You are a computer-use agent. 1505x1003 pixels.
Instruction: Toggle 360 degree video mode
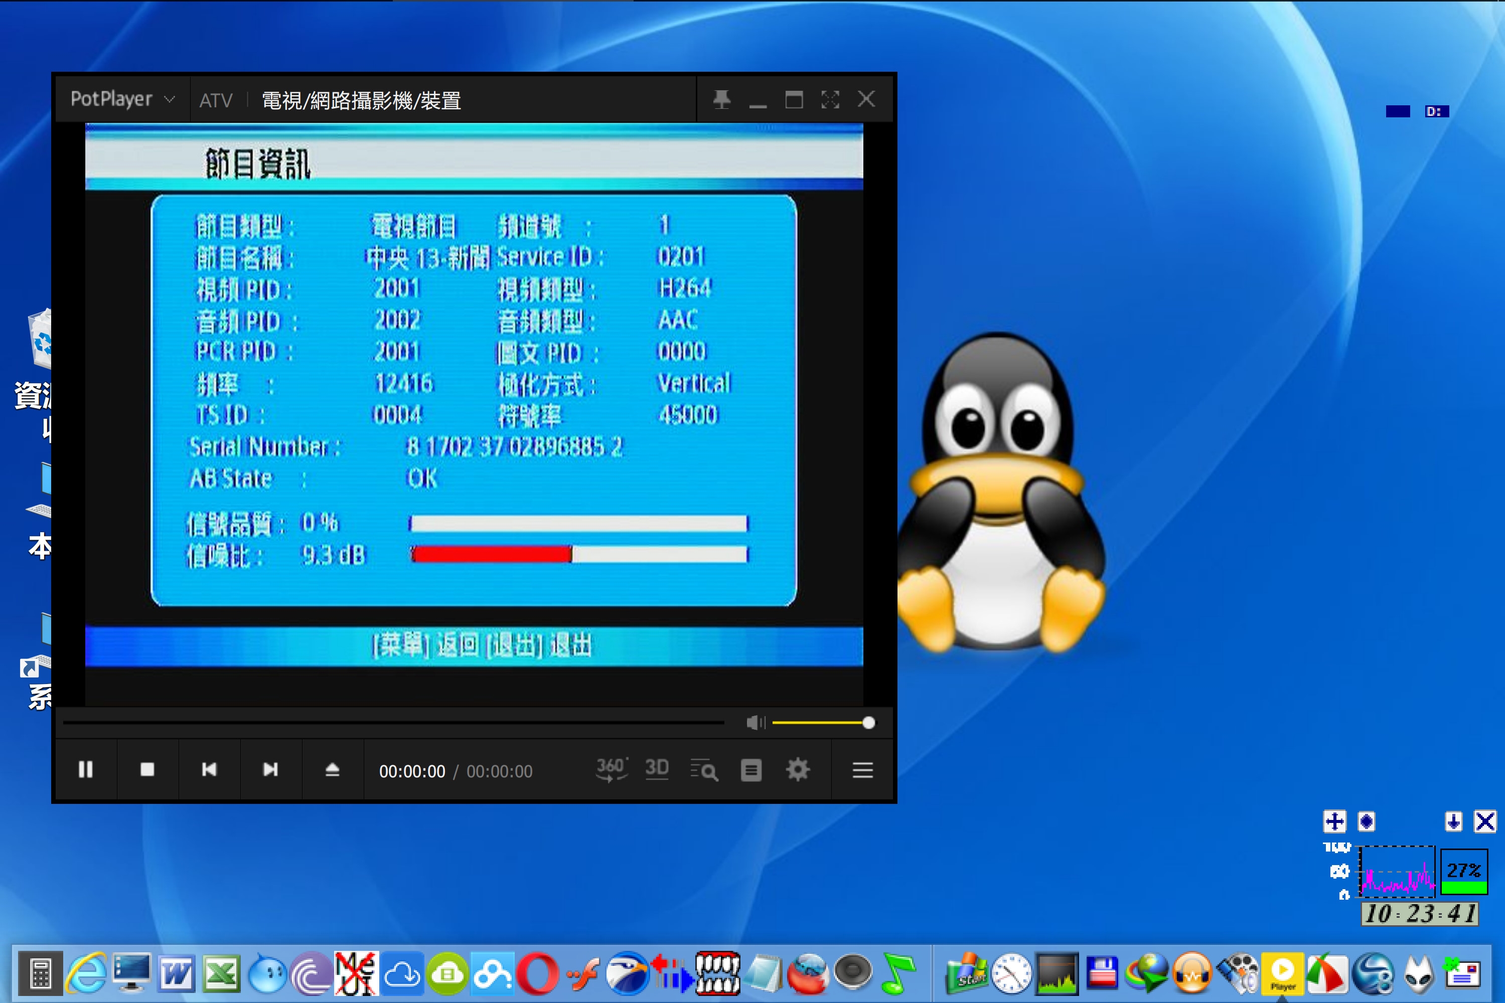coord(612,769)
